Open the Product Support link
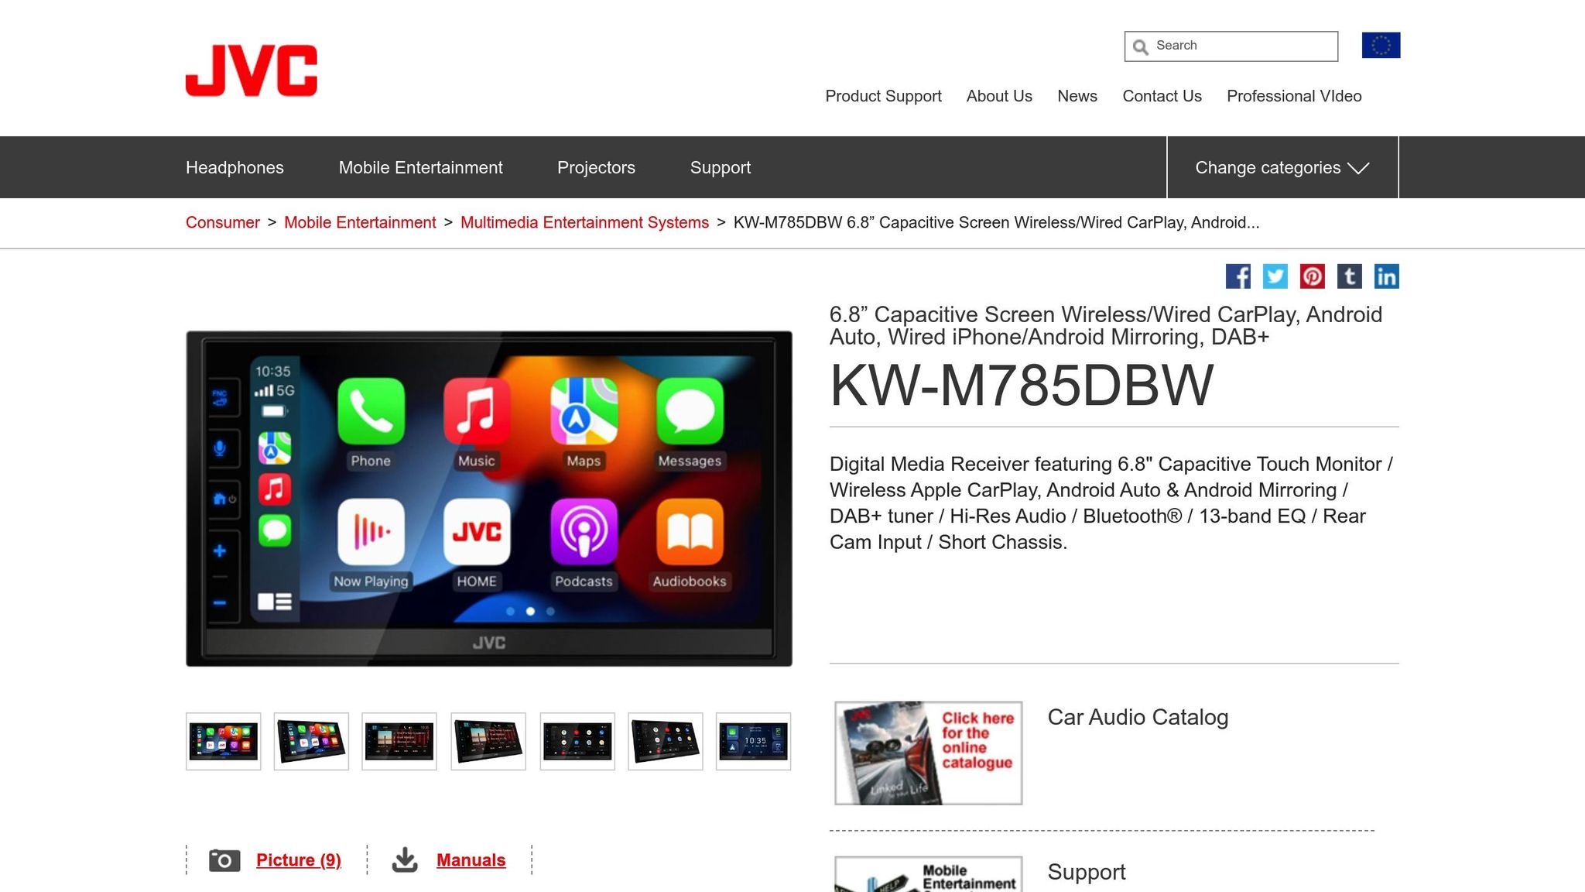This screenshot has height=892, width=1585. 883,96
